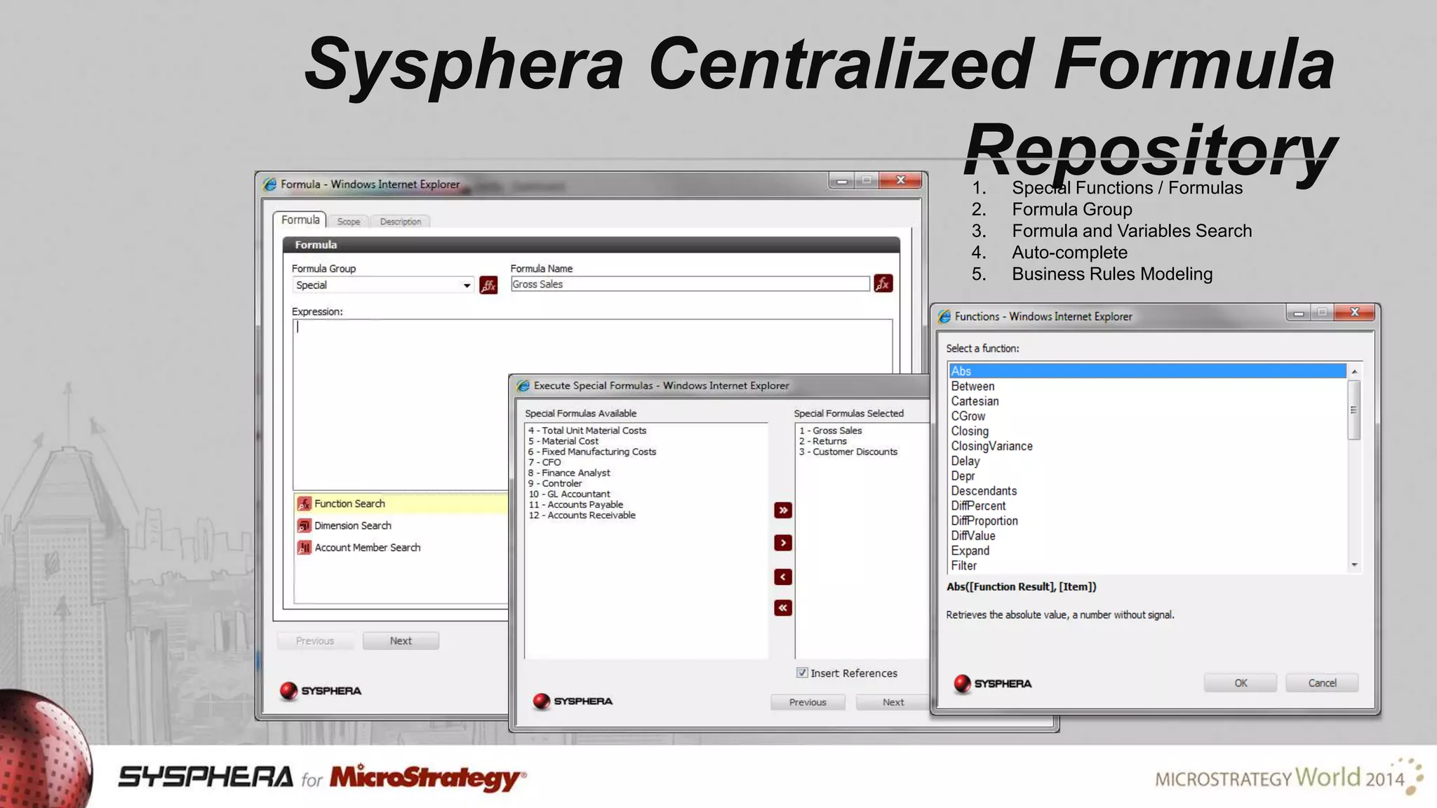The height and width of the screenshot is (808, 1437).
Task: Click the functions list scrollbar thumb
Action: pyautogui.click(x=1354, y=410)
